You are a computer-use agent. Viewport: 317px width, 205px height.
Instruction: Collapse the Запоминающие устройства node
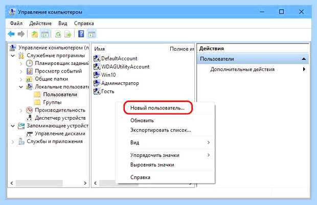[x=13, y=126]
